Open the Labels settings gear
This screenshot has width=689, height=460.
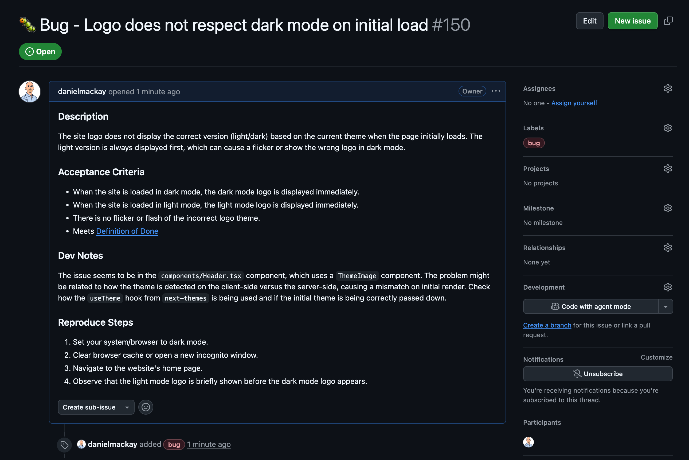click(x=668, y=128)
